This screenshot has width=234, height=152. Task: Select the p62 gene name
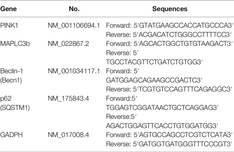point(6,99)
